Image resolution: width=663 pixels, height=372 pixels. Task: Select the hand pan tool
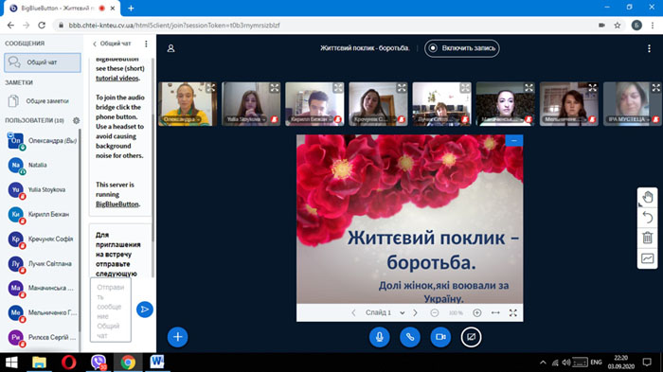pyautogui.click(x=647, y=197)
